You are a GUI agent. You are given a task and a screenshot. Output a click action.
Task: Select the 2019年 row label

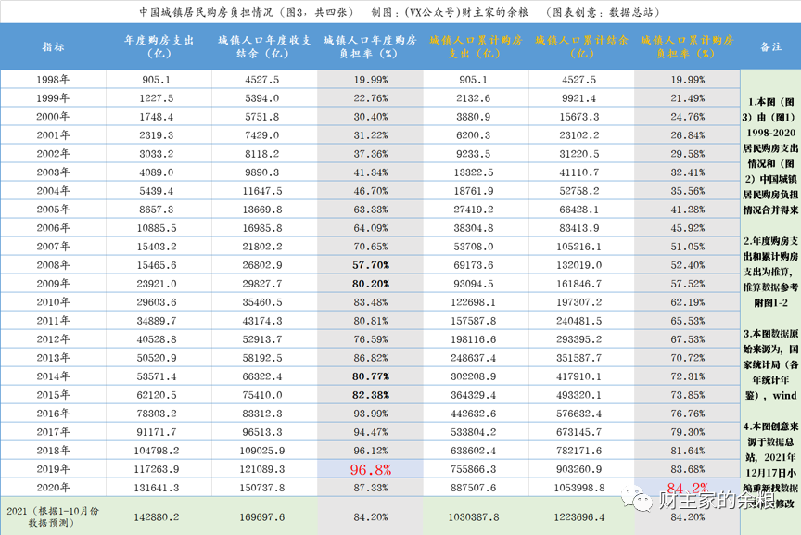click(x=53, y=469)
